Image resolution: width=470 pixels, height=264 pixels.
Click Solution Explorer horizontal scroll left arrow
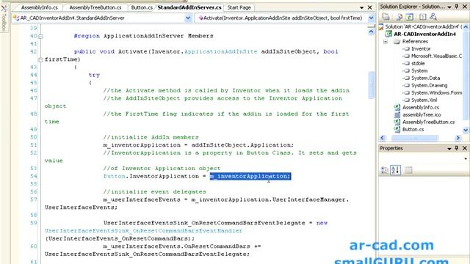tap(382, 138)
